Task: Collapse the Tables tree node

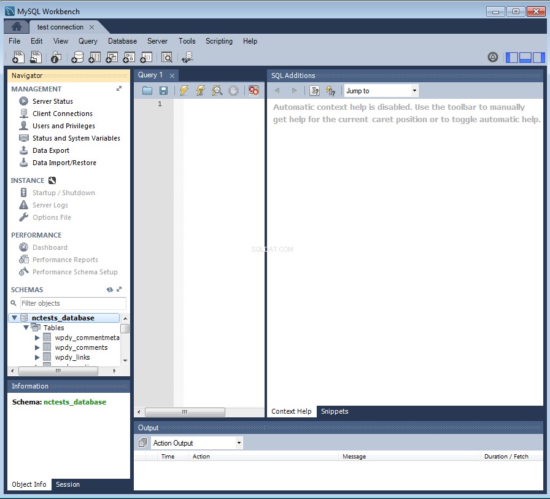Action: point(26,328)
